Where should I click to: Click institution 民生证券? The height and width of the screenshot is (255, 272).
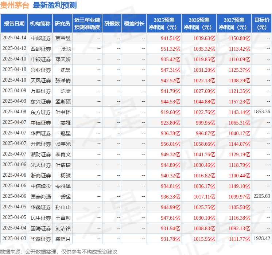coord(41,218)
